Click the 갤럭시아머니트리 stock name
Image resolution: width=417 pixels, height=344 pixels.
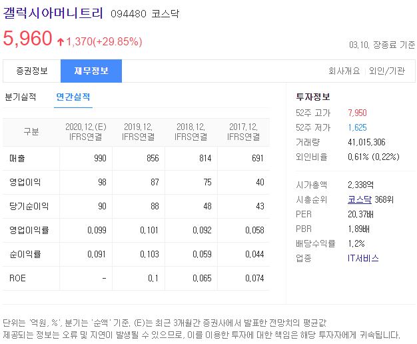pyautogui.click(x=53, y=13)
